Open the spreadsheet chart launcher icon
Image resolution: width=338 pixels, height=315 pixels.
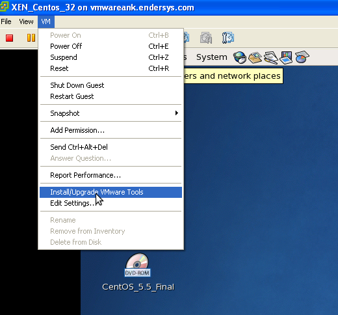[302, 57]
